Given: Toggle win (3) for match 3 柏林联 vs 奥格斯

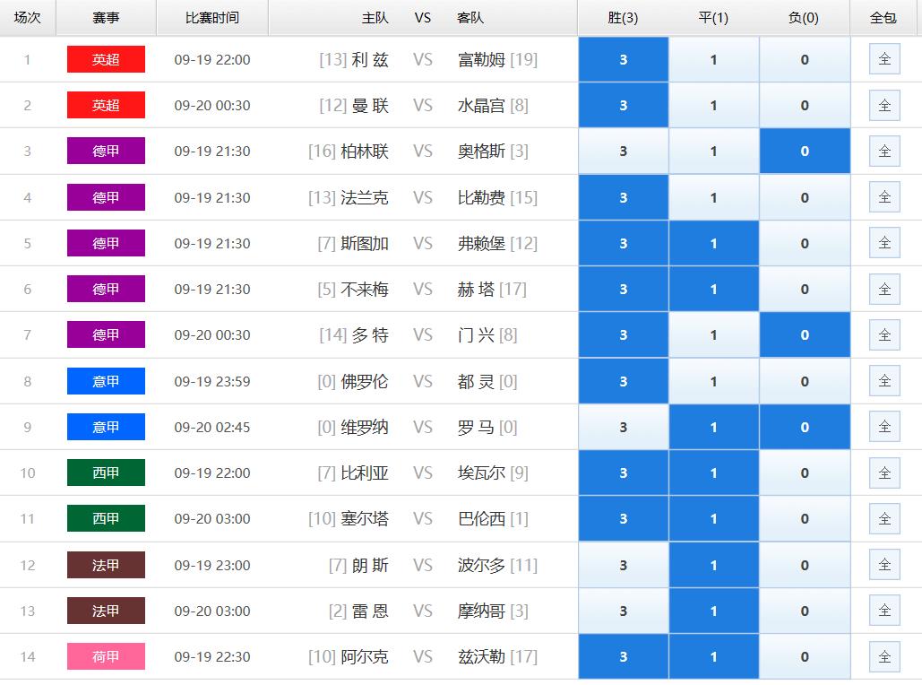Looking at the screenshot, I should click(624, 152).
